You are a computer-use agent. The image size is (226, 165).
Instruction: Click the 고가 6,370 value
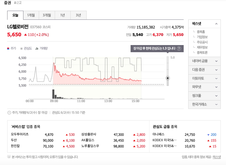tap(158, 35)
